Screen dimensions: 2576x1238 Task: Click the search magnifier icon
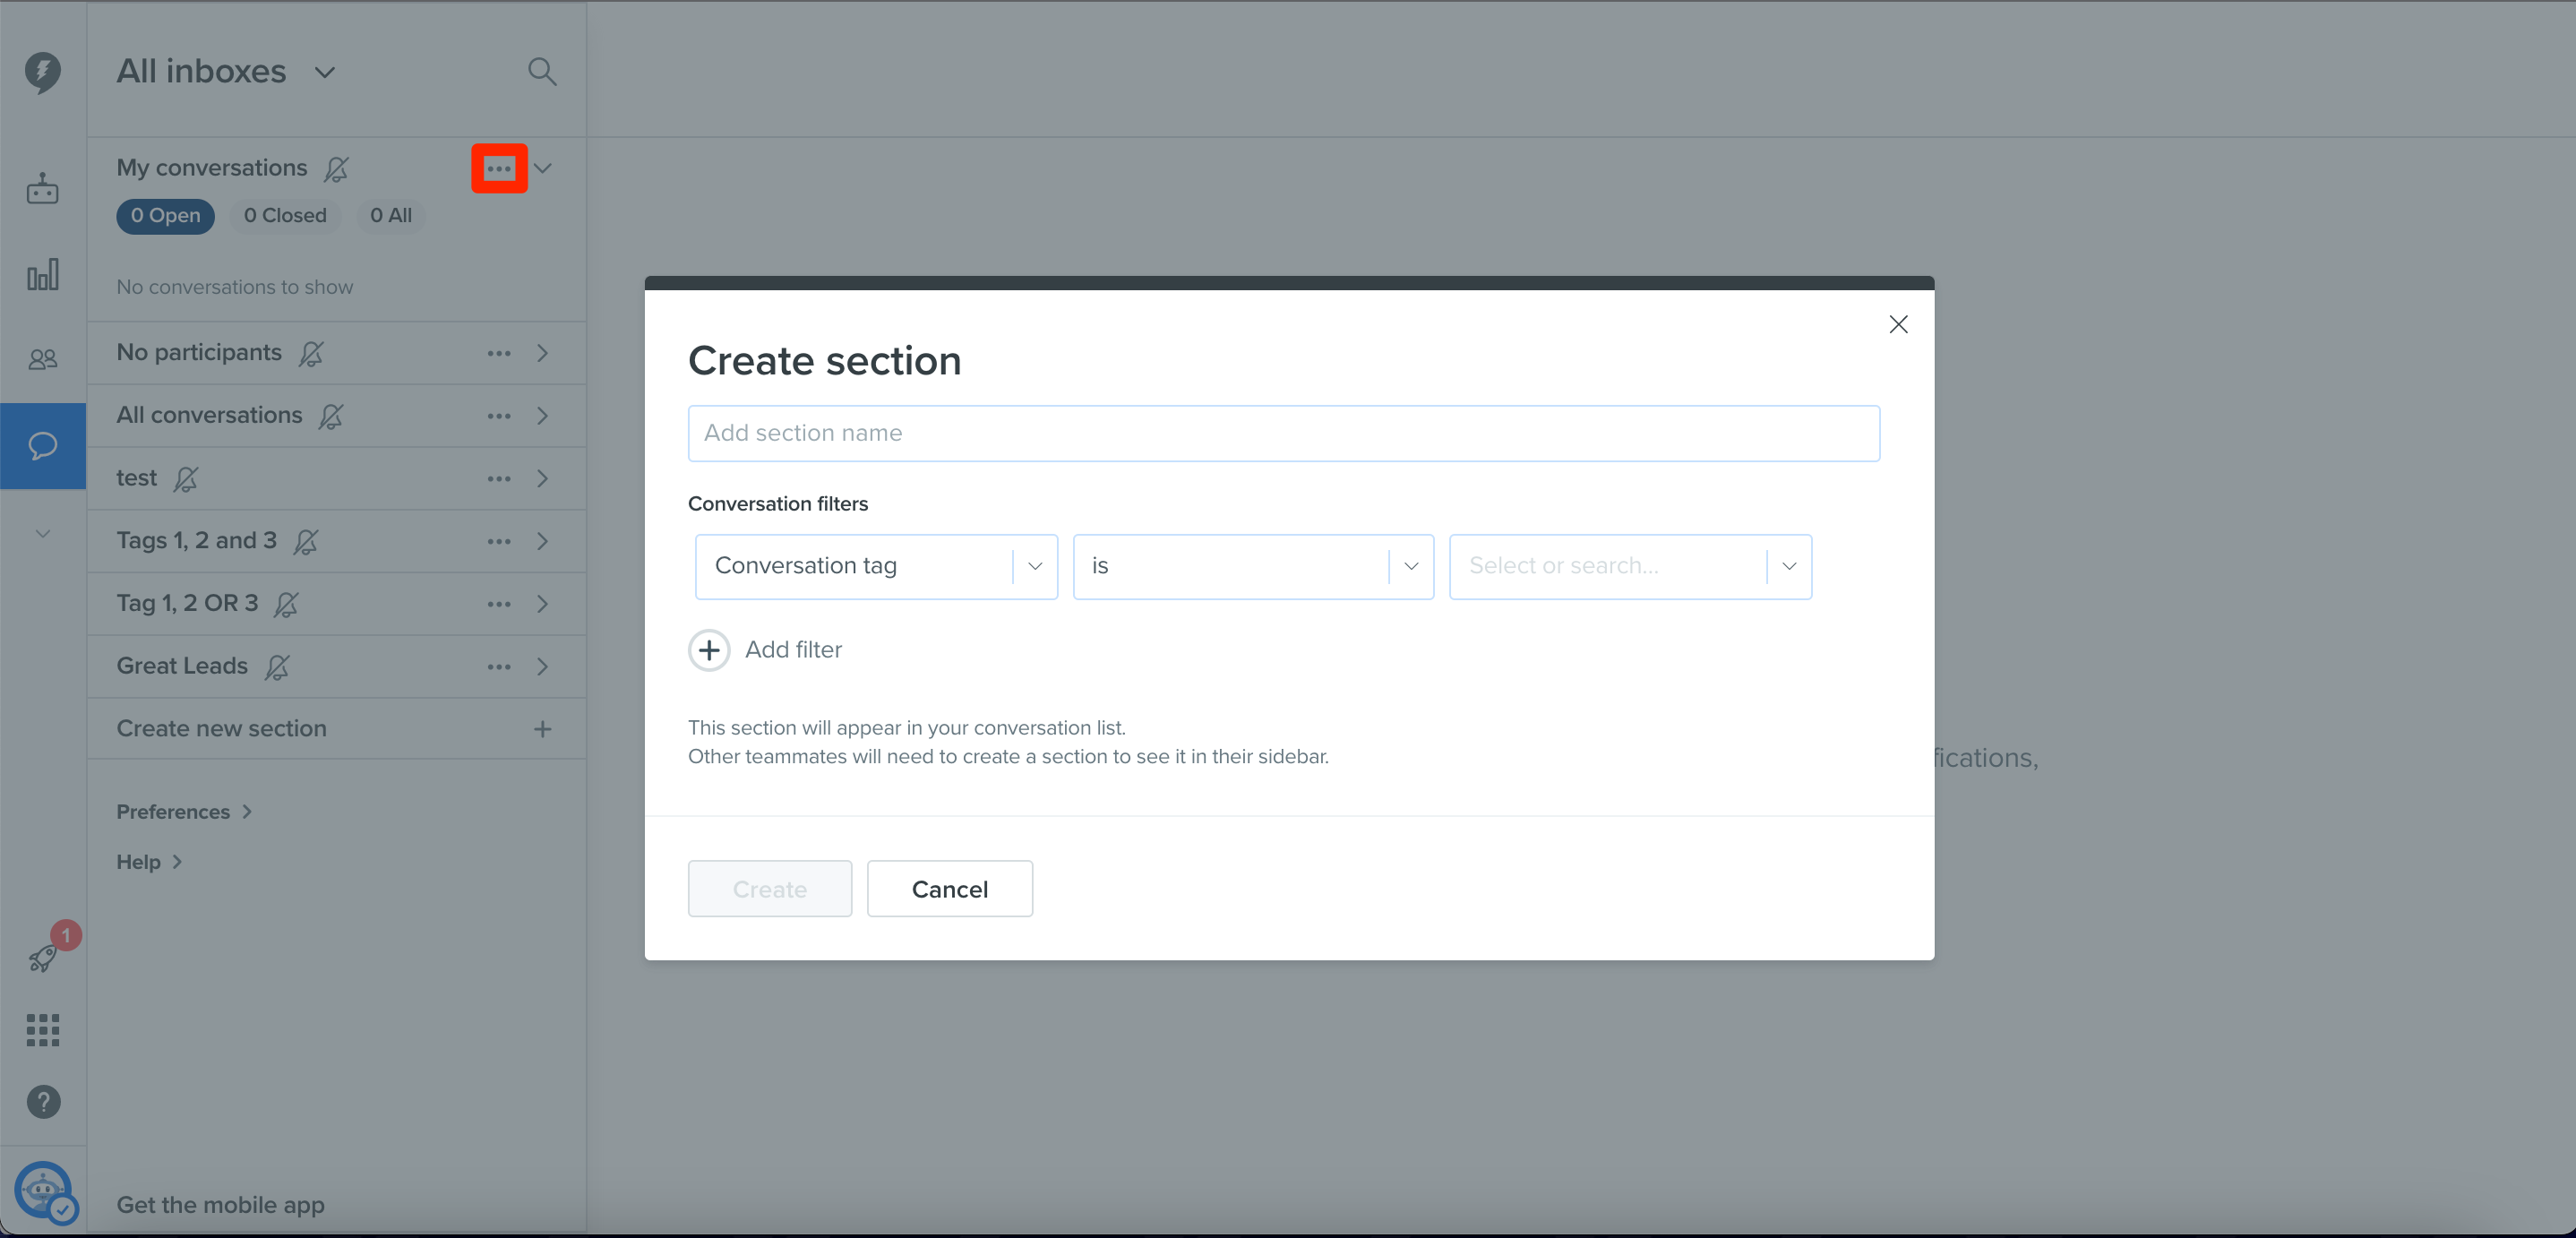point(542,71)
